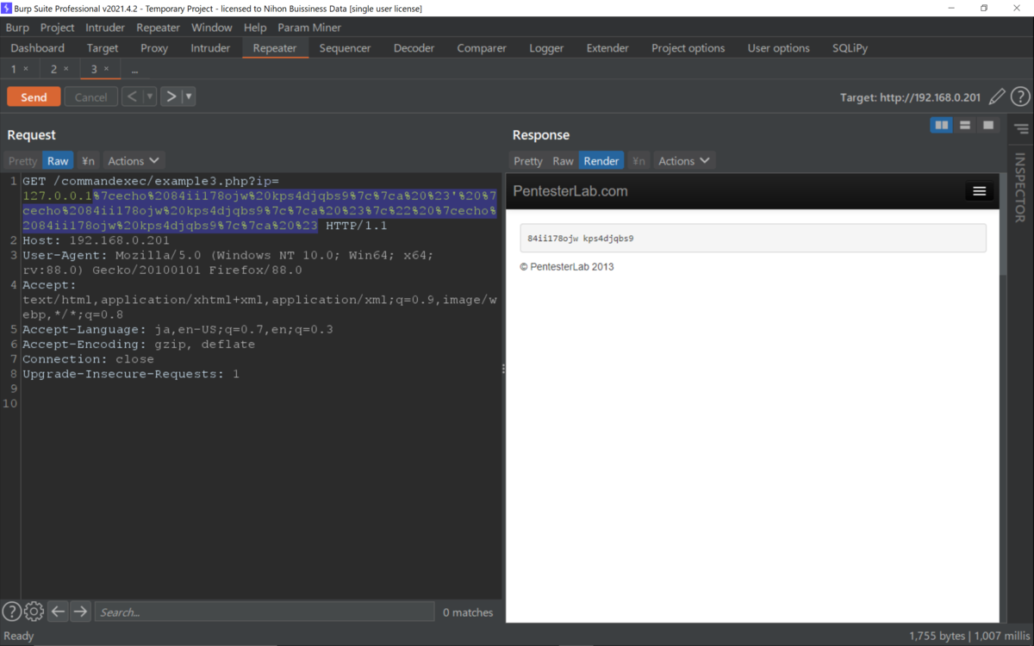Close Repeater sub-tab 2
1034x646 pixels.
(x=66, y=68)
